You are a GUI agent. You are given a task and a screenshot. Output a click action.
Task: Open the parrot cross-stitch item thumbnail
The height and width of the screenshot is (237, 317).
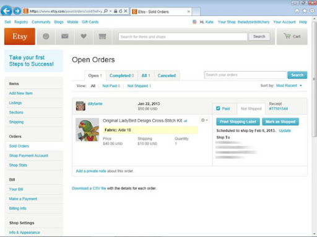pyautogui.click(x=87, y=130)
